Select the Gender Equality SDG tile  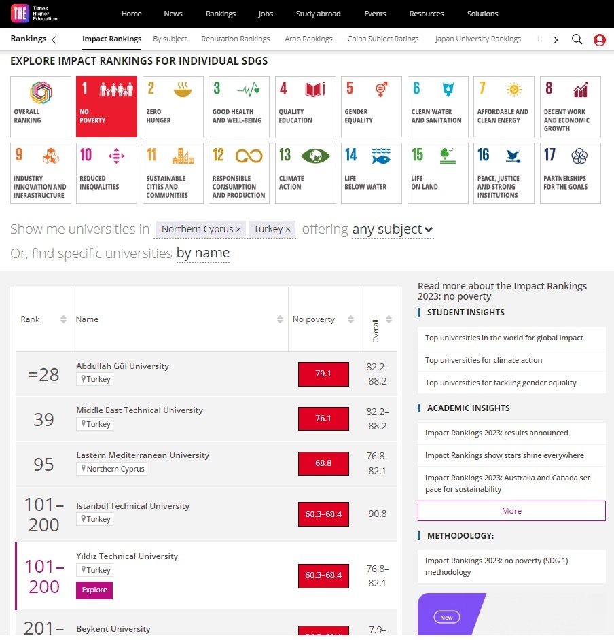(371, 107)
